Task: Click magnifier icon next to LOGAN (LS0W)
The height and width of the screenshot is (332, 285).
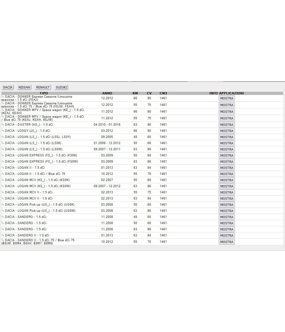Action: click(3, 149)
